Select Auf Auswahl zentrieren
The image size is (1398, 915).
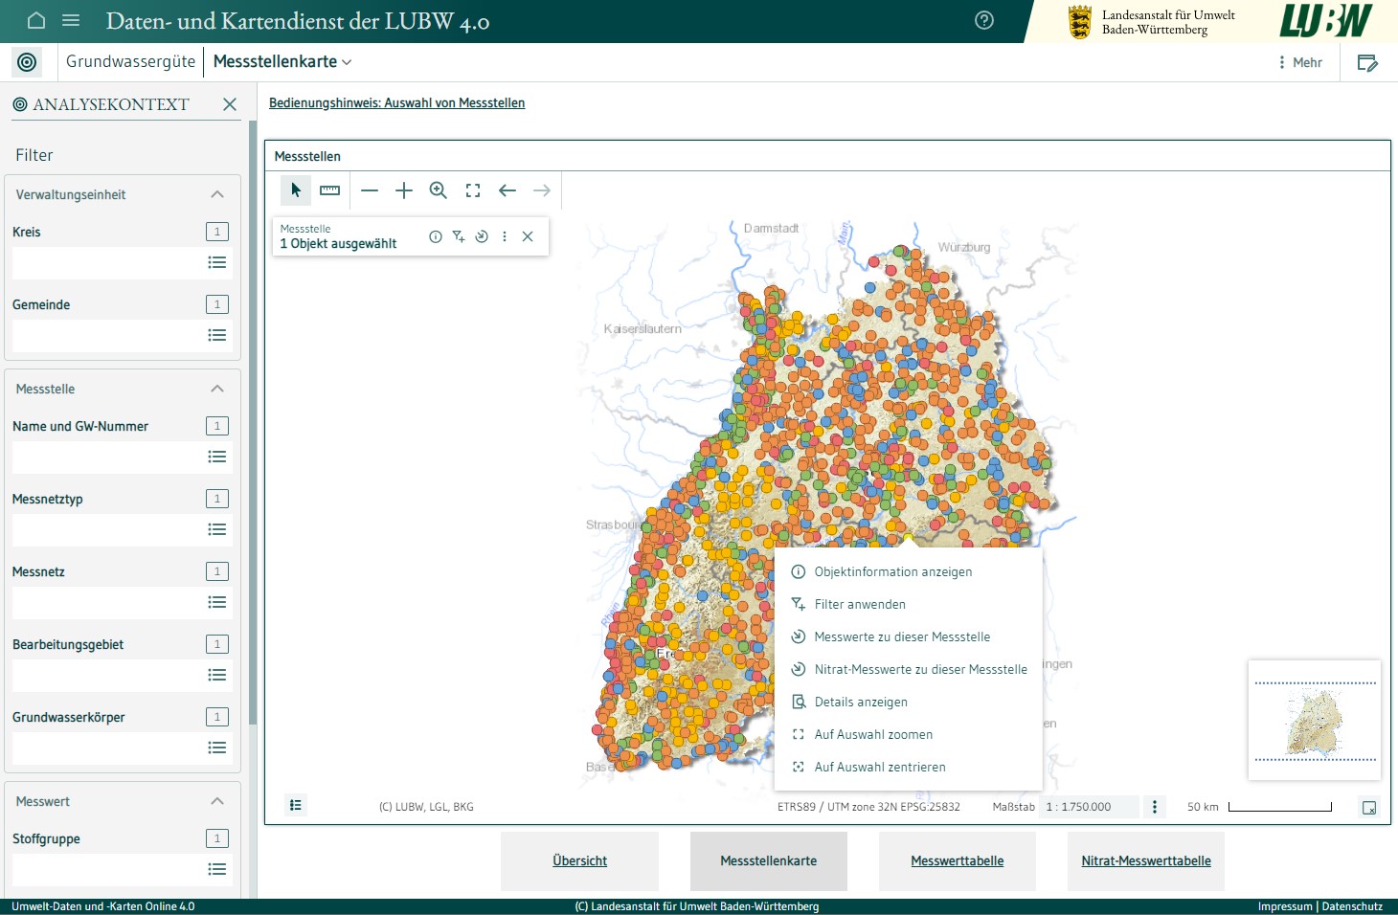908,767
